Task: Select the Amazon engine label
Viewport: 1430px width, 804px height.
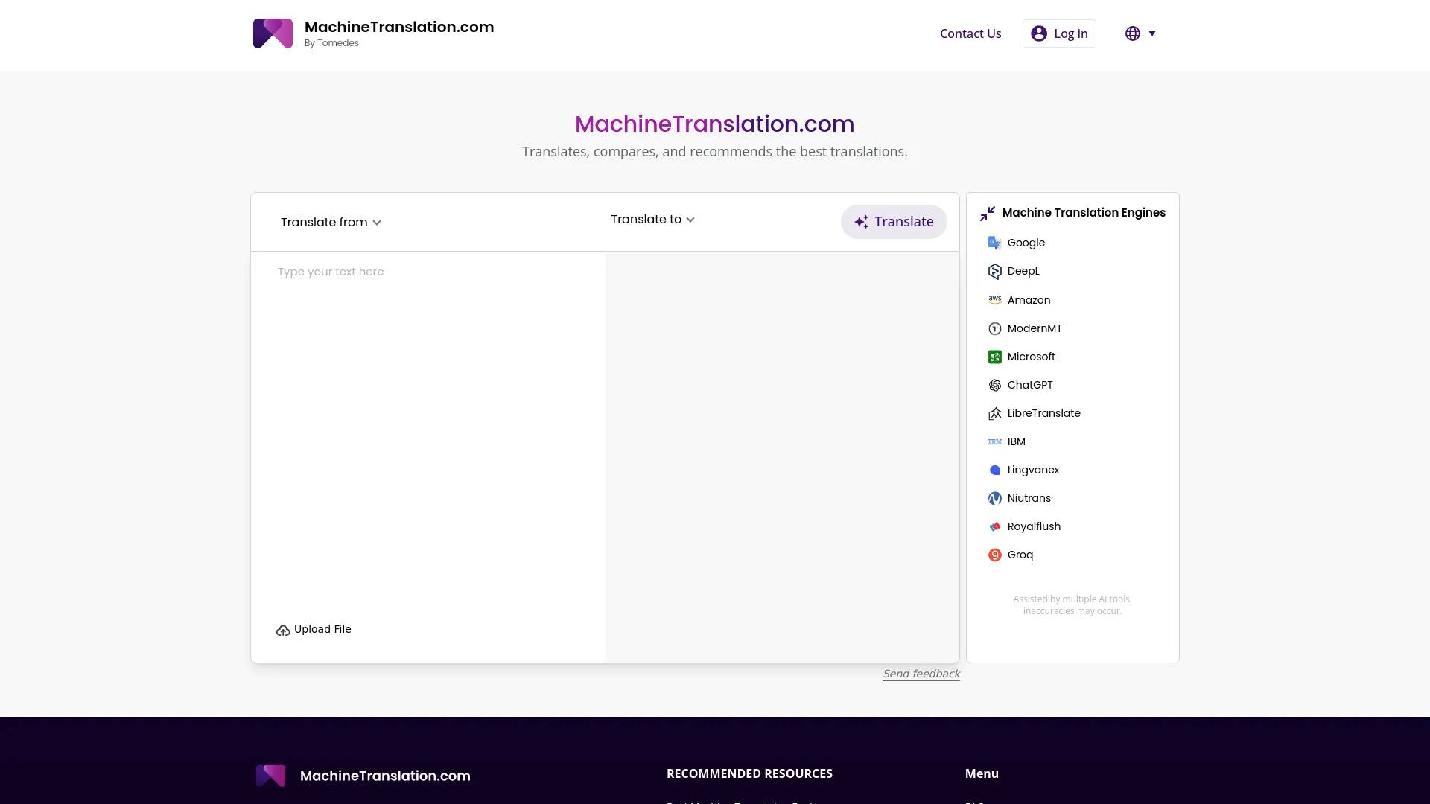Action: click(1029, 300)
